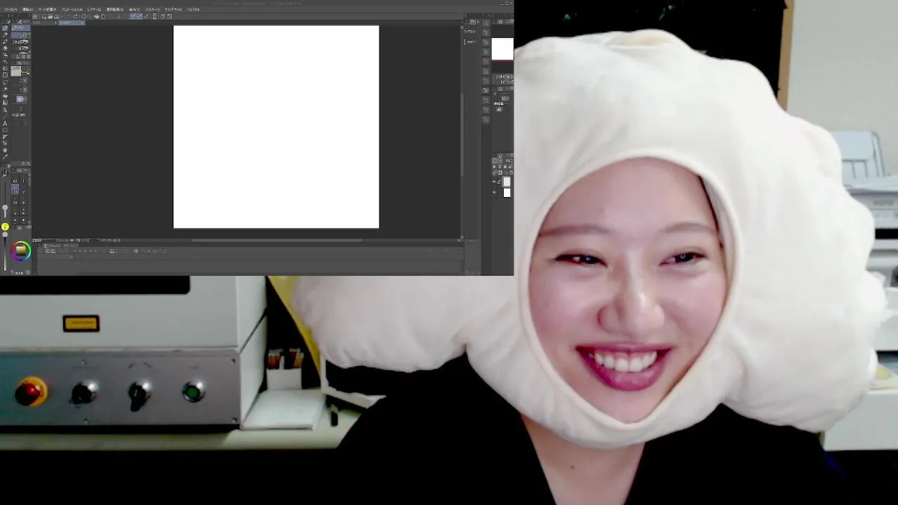The height and width of the screenshot is (505, 898).
Task: Select the Eraser tool in the tool palette
Action: 5,48
